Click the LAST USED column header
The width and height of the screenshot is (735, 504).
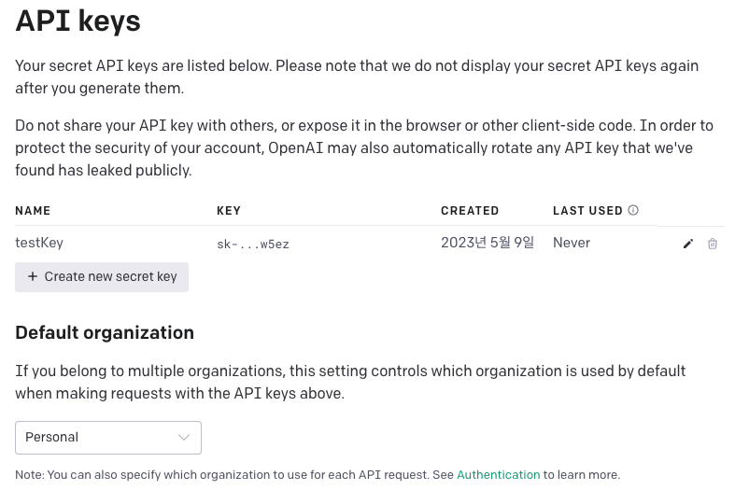point(587,211)
